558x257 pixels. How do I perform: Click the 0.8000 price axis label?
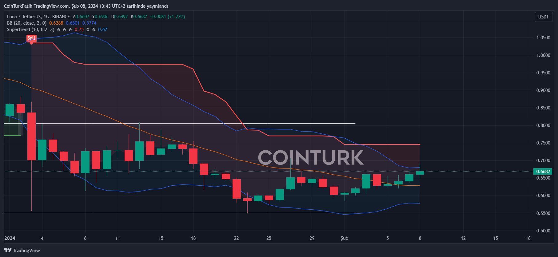(x=543, y=125)
